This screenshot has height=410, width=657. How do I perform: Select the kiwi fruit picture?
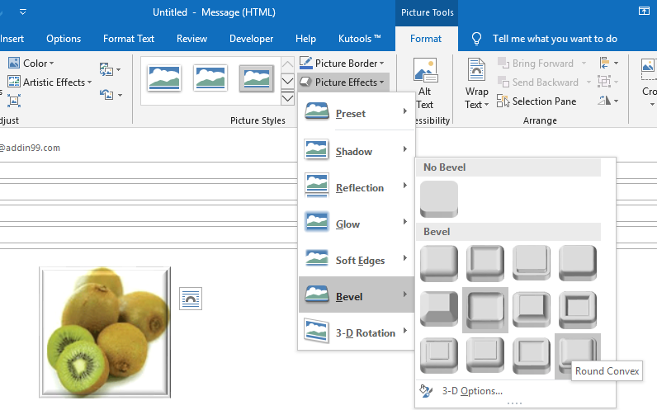tap(105, 332)
